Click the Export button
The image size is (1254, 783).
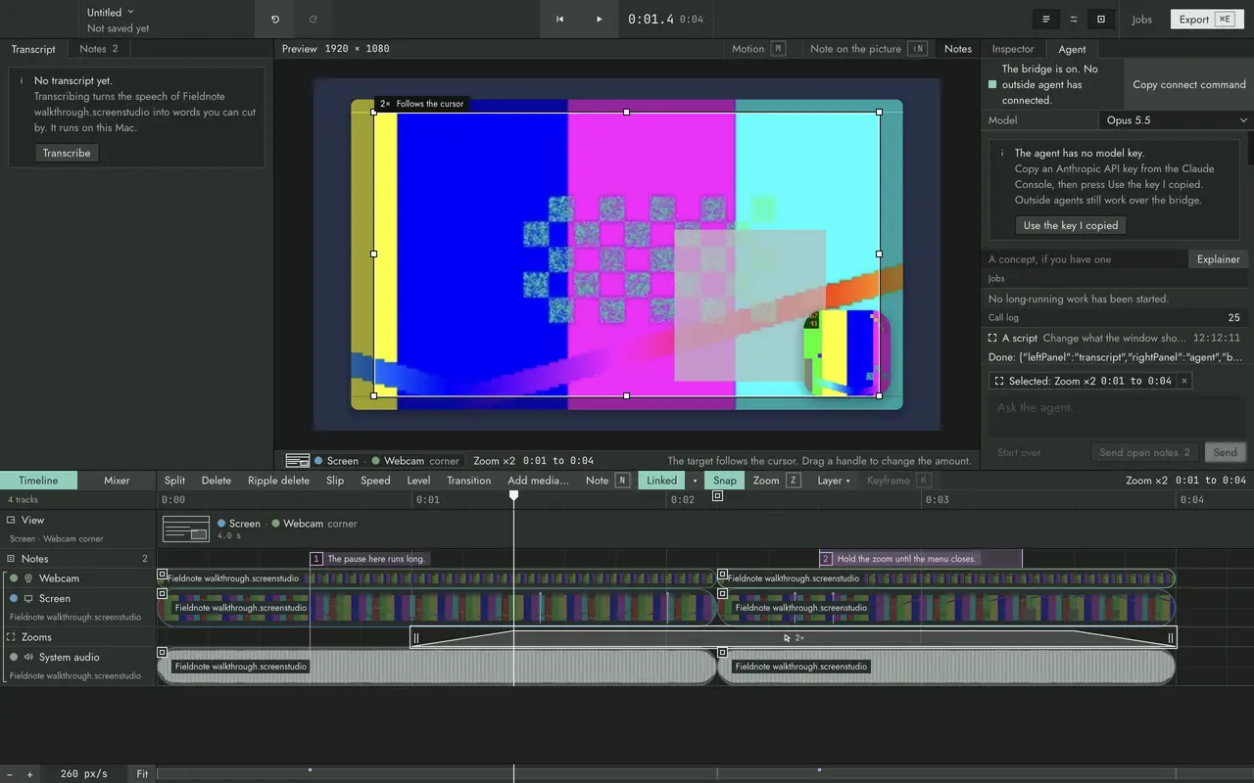[x=1207, y=19]
